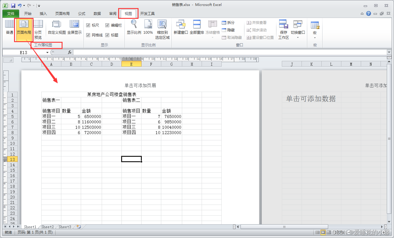Click the vertical scrollbar

tap(389, 139)
